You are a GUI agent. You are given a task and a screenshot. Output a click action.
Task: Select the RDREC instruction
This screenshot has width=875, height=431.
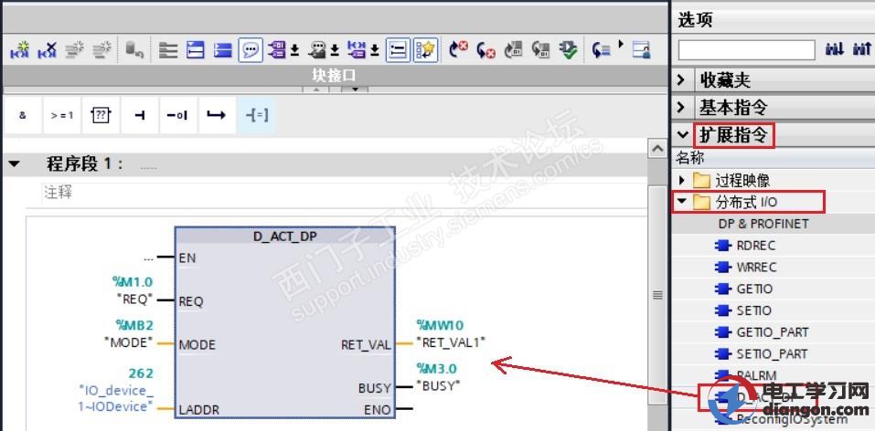pos(756,245)
